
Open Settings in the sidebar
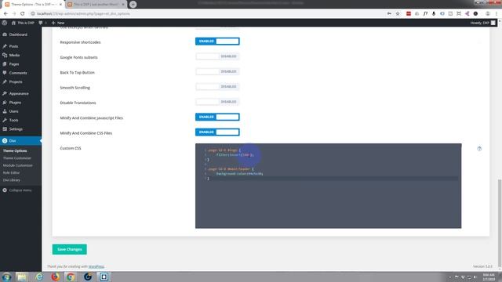[x=16, y=129]
